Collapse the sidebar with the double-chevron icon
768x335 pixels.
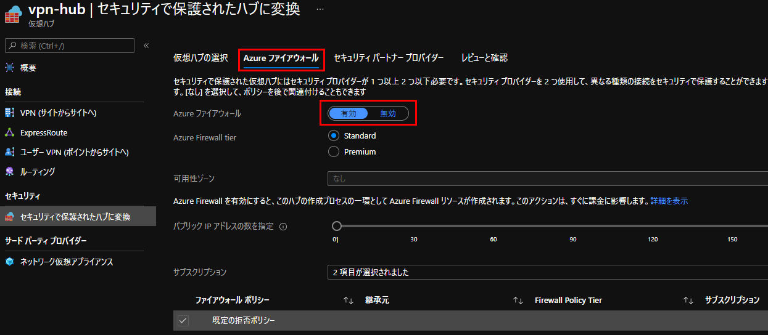146,46
